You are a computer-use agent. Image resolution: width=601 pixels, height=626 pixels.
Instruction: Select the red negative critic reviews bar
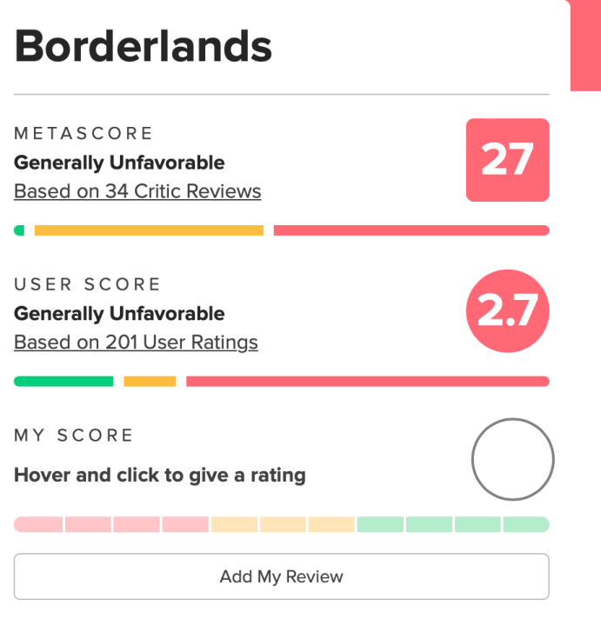point(411,230)
